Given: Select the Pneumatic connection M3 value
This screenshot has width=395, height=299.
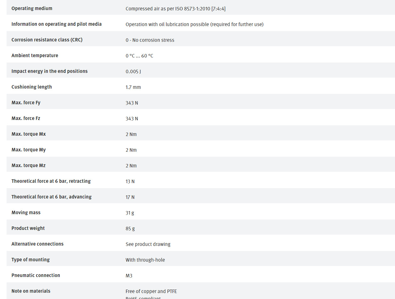Looking at the screenshot, I should tap(129, 276).
